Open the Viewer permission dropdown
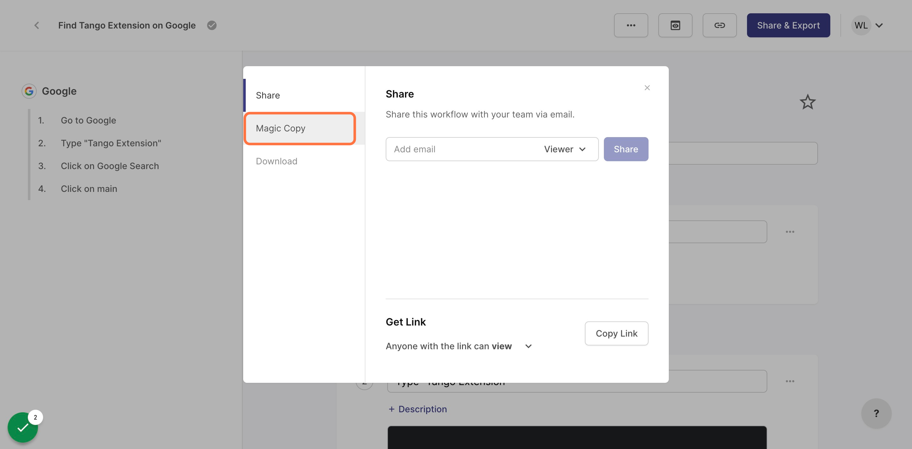912x449 pixels. [x=565, y=149]
